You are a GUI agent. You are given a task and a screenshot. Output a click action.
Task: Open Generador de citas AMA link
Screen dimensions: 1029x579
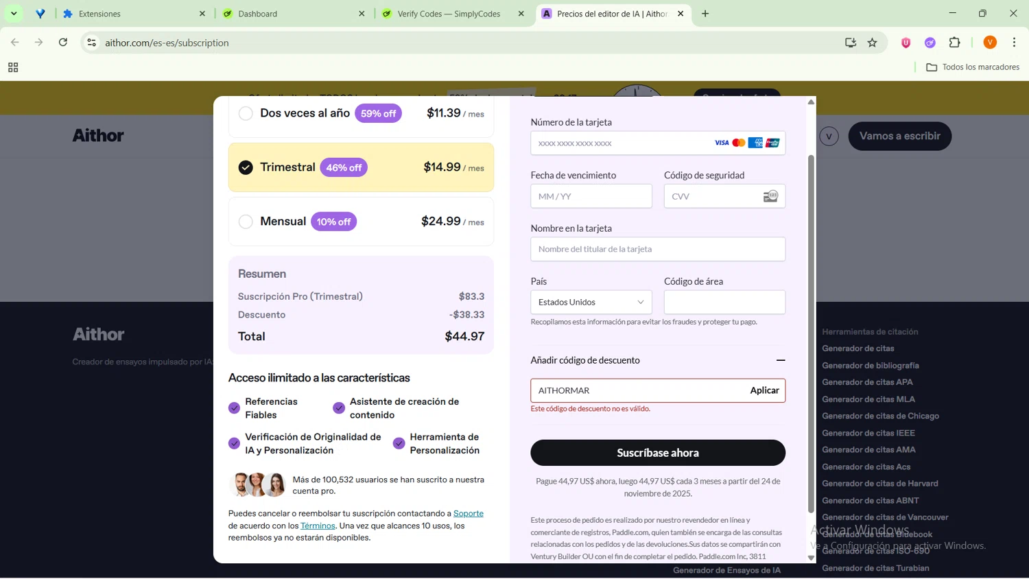868,450
